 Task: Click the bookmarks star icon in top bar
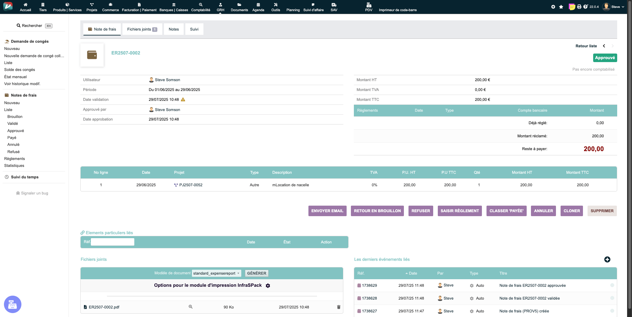[561, 7]
